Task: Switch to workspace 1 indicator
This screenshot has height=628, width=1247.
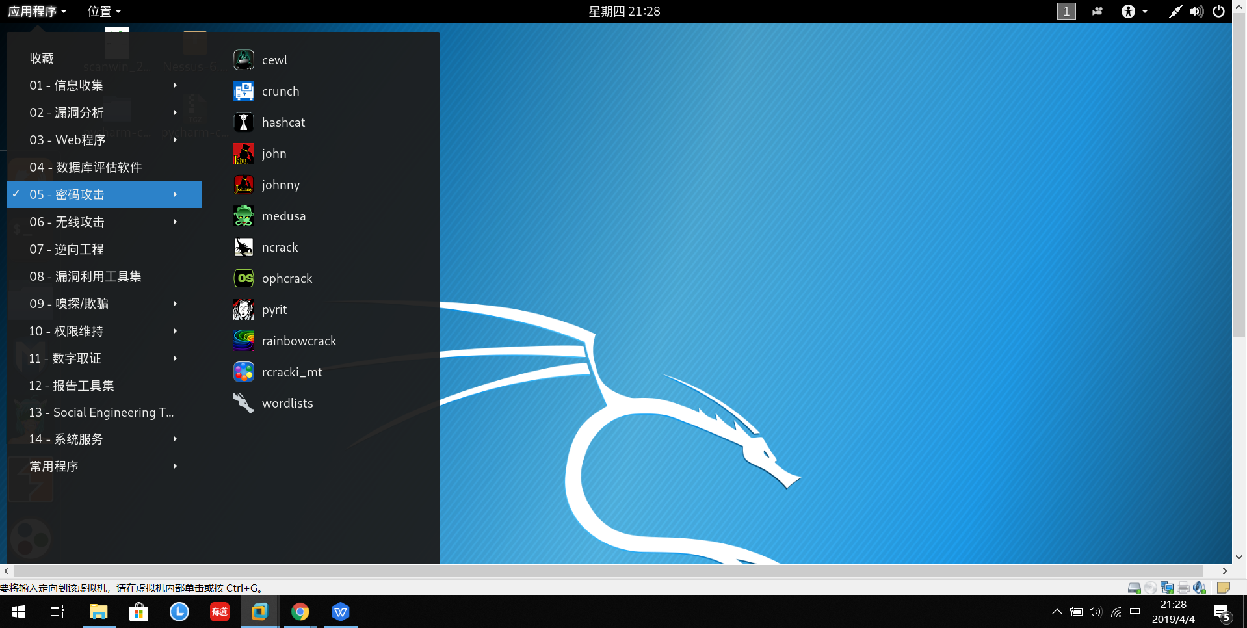Action: pyautogui.click(x=1066, y=11)
